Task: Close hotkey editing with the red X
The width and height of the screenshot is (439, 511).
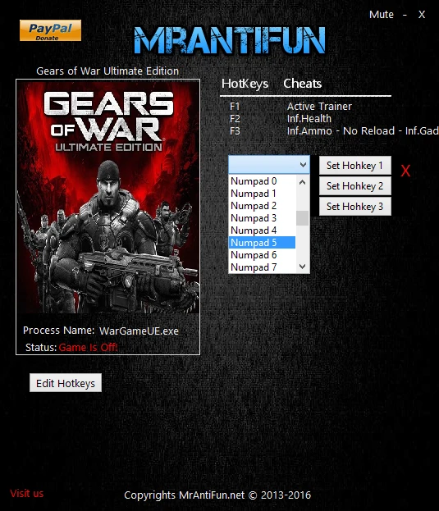Action: click(x=405, y=171)
